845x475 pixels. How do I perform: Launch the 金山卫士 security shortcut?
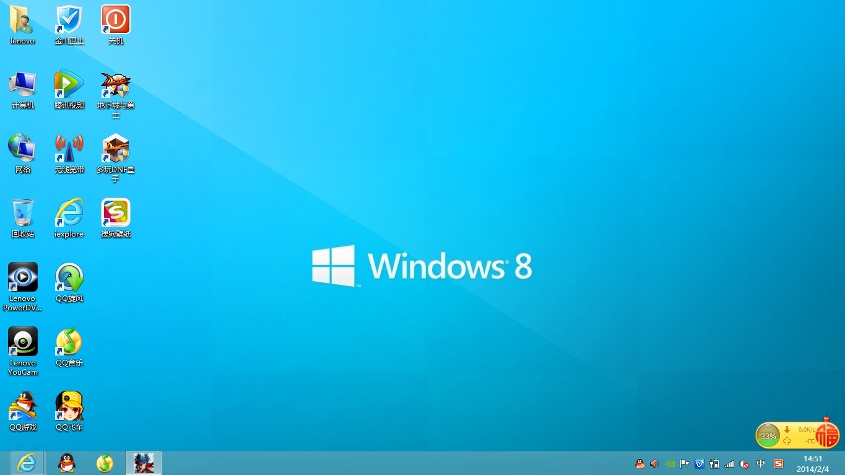pos(69,25)
